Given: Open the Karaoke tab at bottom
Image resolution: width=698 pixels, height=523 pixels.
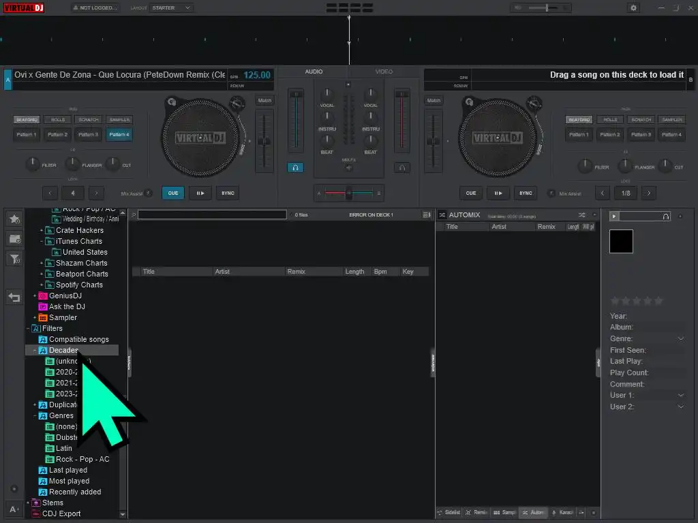Looking at the screenshot, I should (x=562, y=512).
